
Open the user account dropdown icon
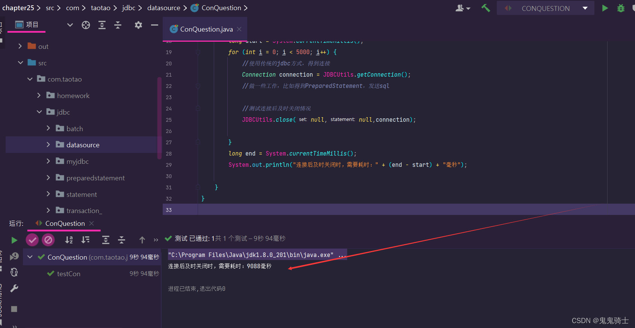[x=463, y=8]
